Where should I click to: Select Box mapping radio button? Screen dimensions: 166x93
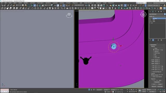click(154, 55)
